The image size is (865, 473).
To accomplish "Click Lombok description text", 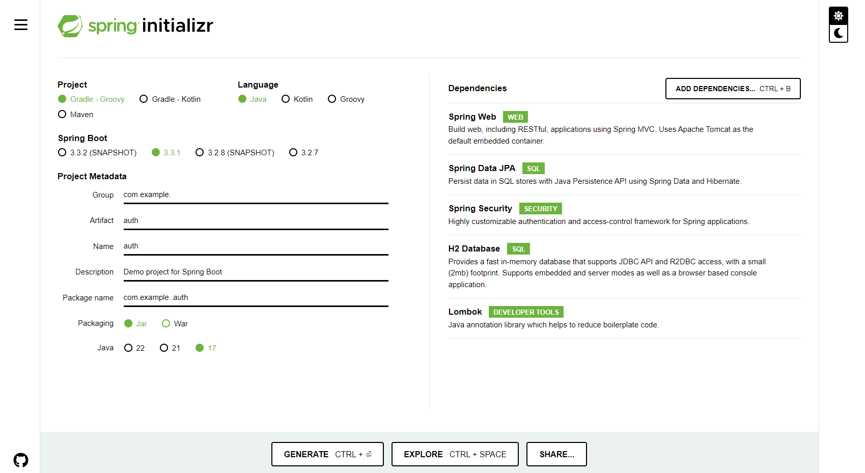I will (553, 325).
